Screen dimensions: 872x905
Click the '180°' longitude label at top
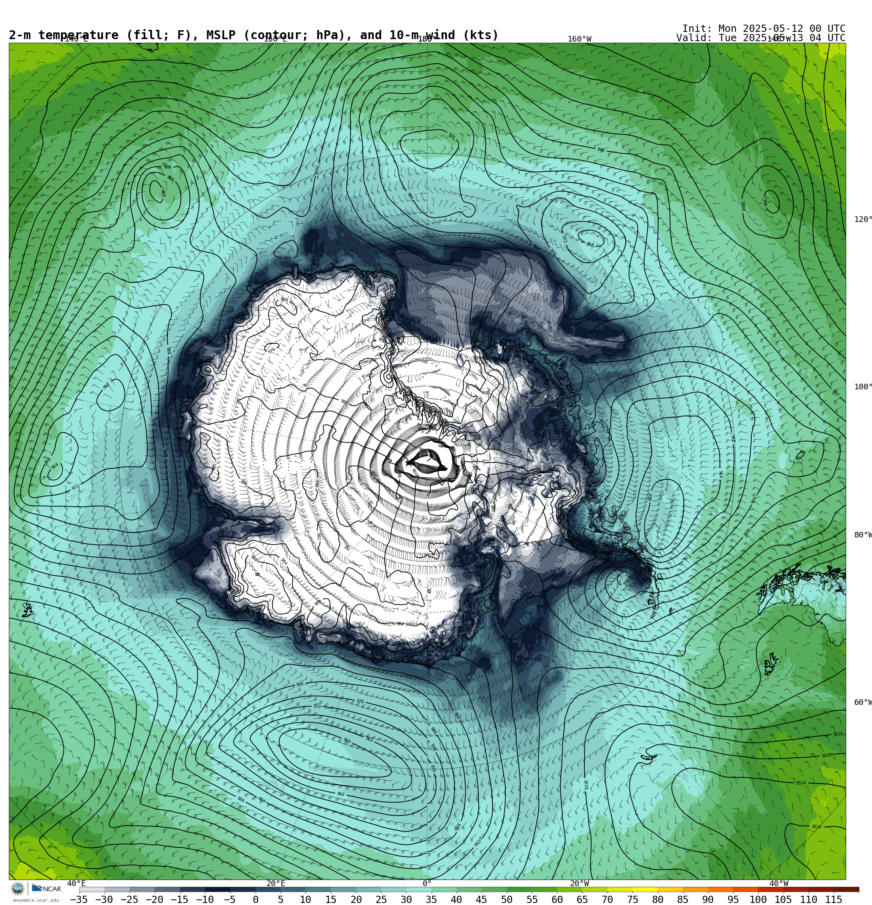(428, 39)
